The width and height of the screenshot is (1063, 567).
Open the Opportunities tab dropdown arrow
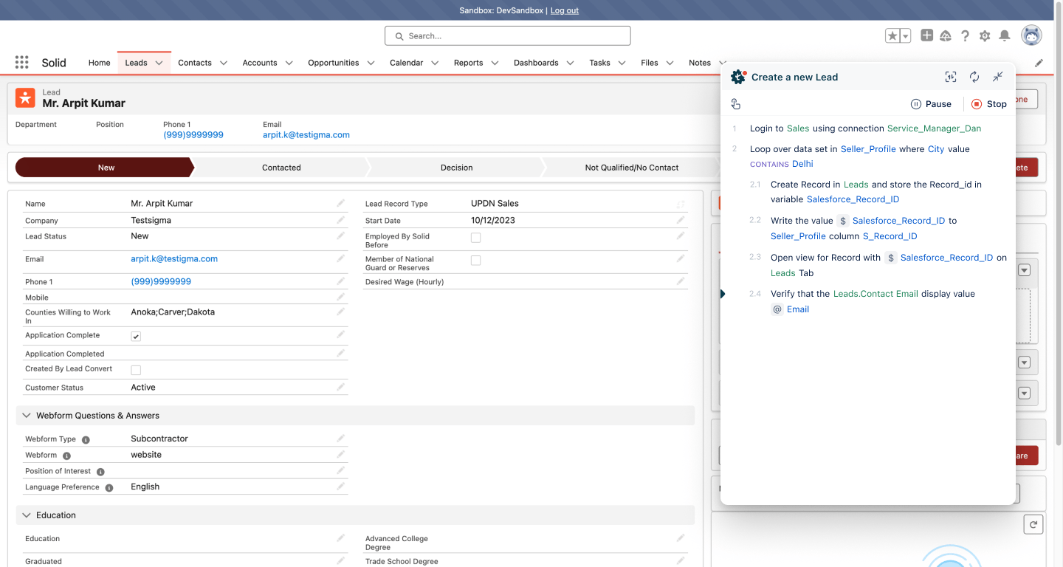[x=371, y=63]
